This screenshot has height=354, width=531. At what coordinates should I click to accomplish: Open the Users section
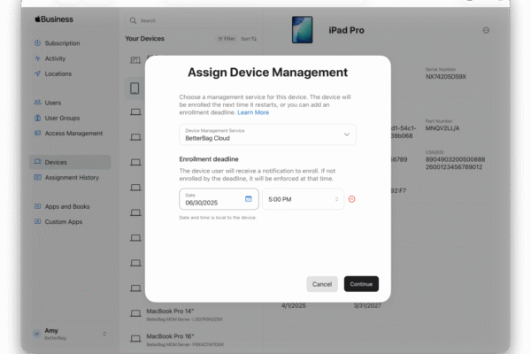(53, 103)
